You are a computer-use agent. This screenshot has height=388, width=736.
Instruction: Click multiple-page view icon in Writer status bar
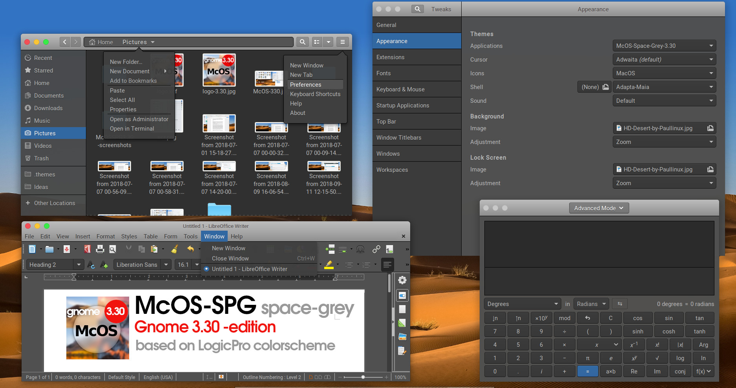[x=318, y=377]
